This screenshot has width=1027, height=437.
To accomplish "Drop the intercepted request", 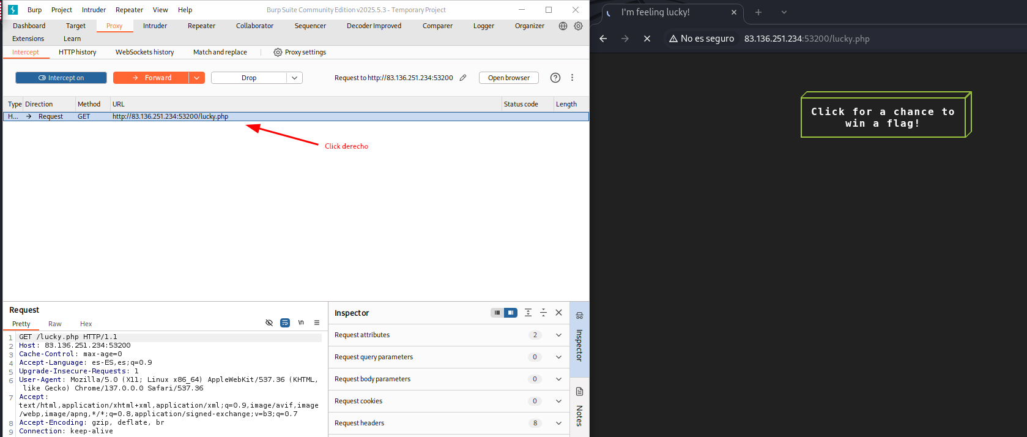I will tap(249, 78).
